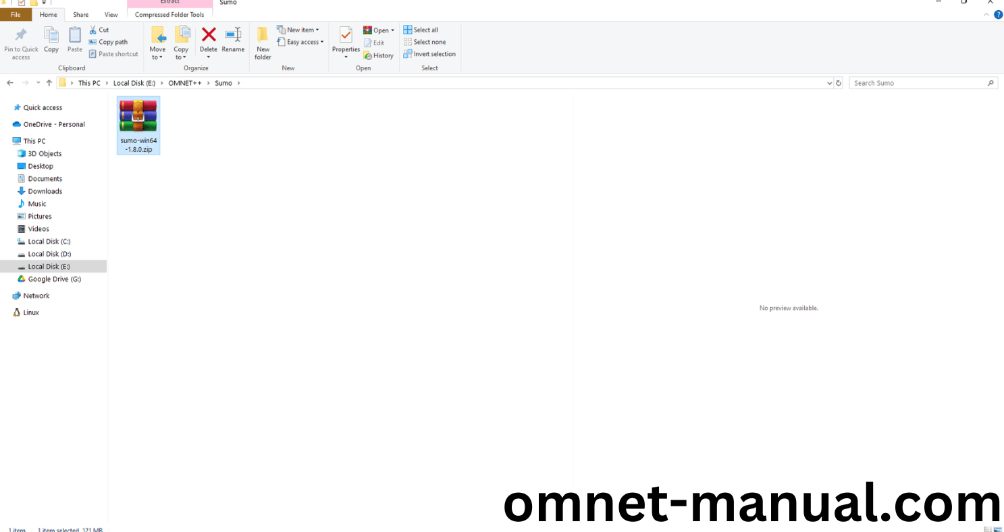Click Select none
1004x532 pixels.
coord(425,42)
